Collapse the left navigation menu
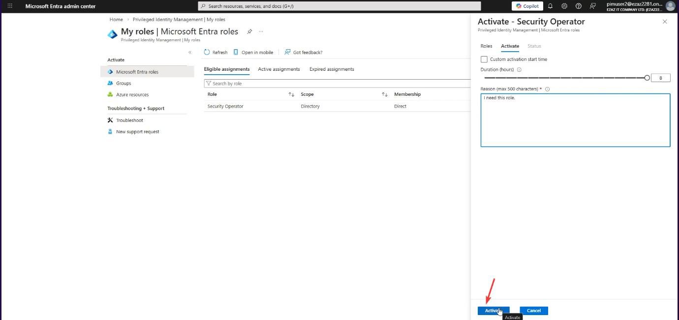The height and width of the screenshot is (320, 679). click(x=190, y=52)
